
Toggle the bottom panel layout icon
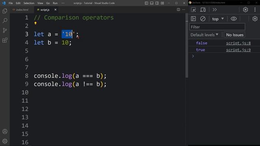point(152,3)
